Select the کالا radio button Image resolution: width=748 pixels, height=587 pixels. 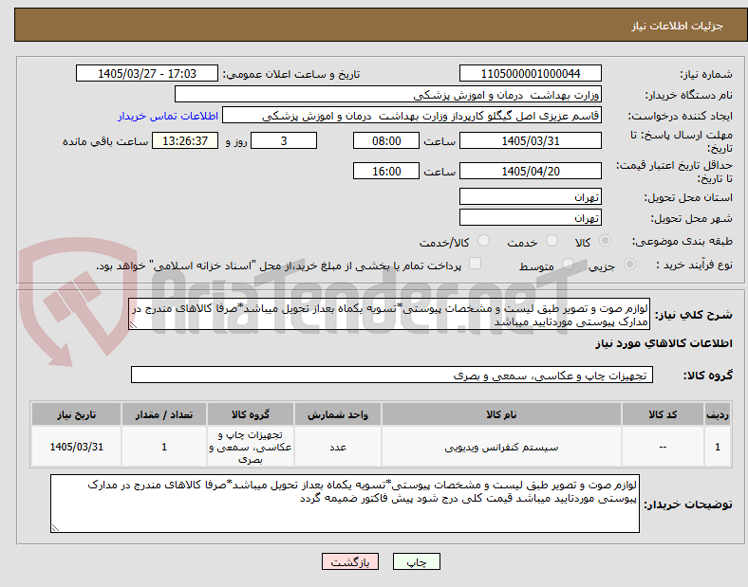coord(605,241)
